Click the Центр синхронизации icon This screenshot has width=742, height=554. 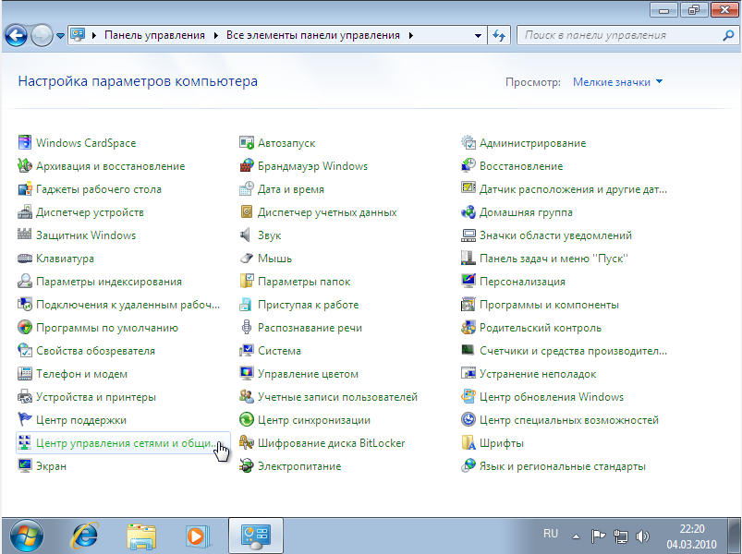coord(247,420)
